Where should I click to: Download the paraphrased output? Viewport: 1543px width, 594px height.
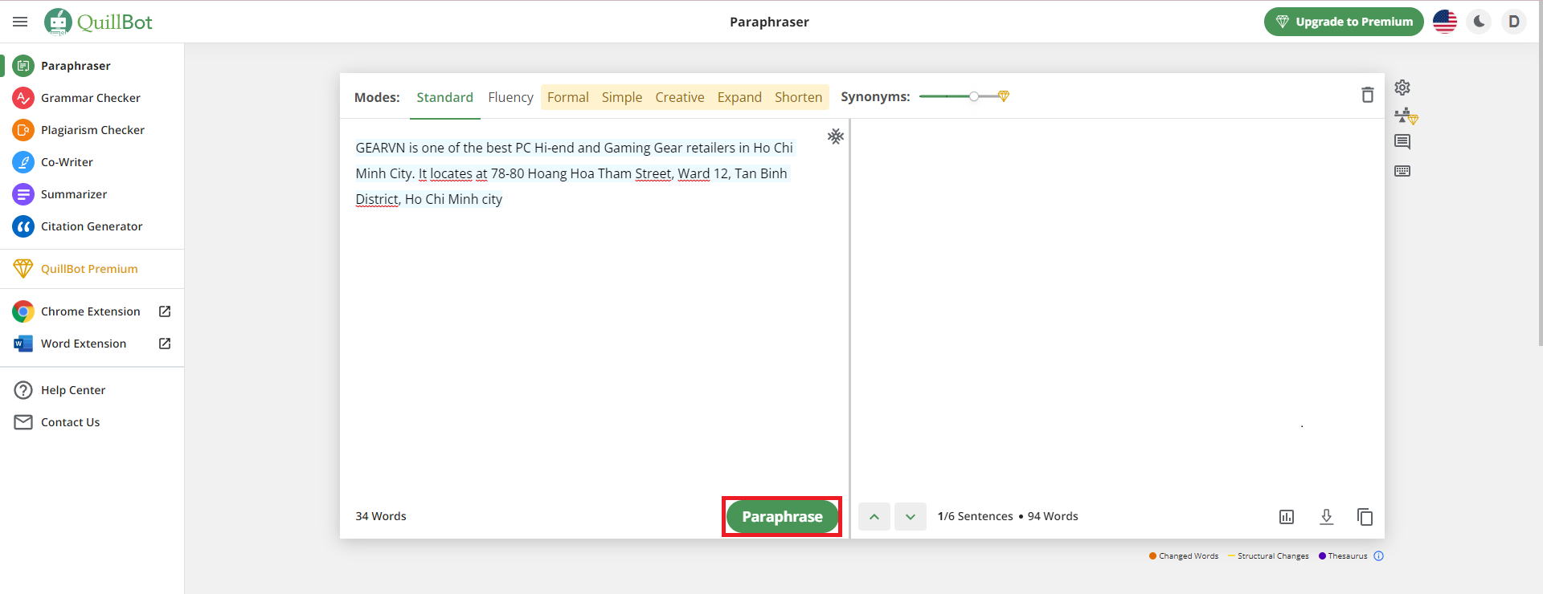(1327, 517)
